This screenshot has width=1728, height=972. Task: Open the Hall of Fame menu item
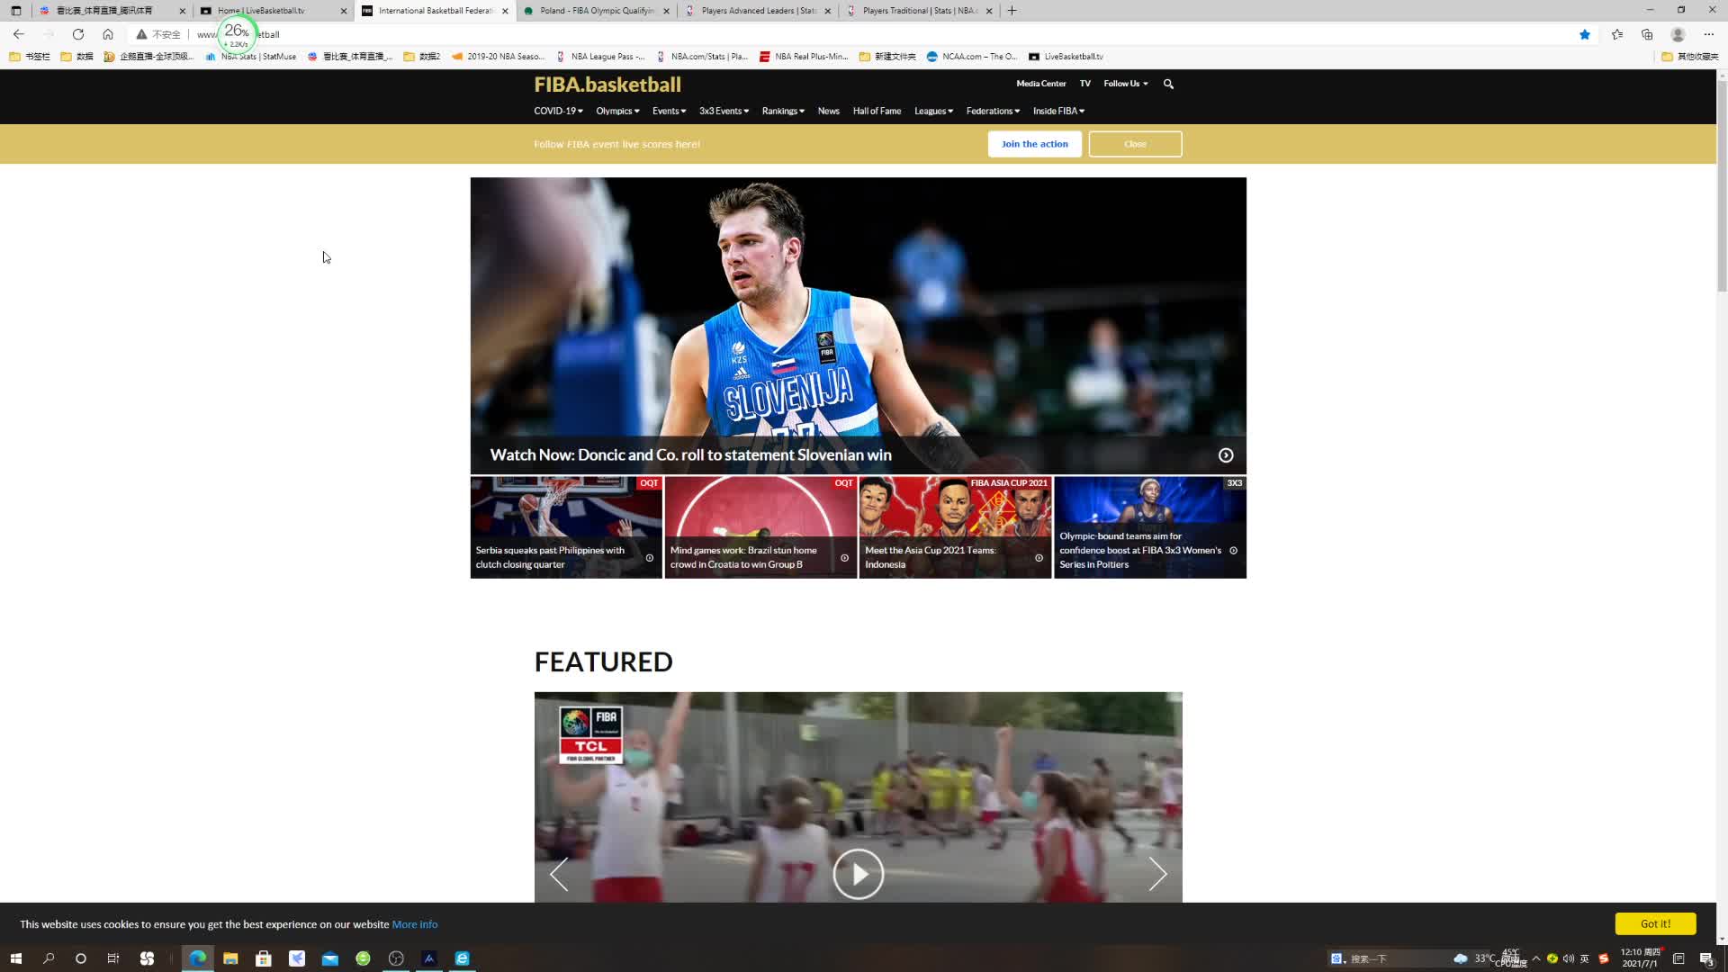tap(877, 111)
